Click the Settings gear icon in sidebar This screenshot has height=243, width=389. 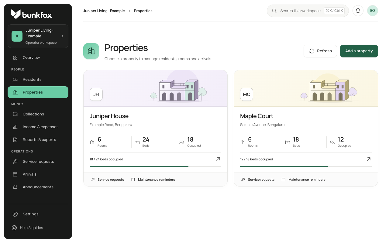pos(15,214)
